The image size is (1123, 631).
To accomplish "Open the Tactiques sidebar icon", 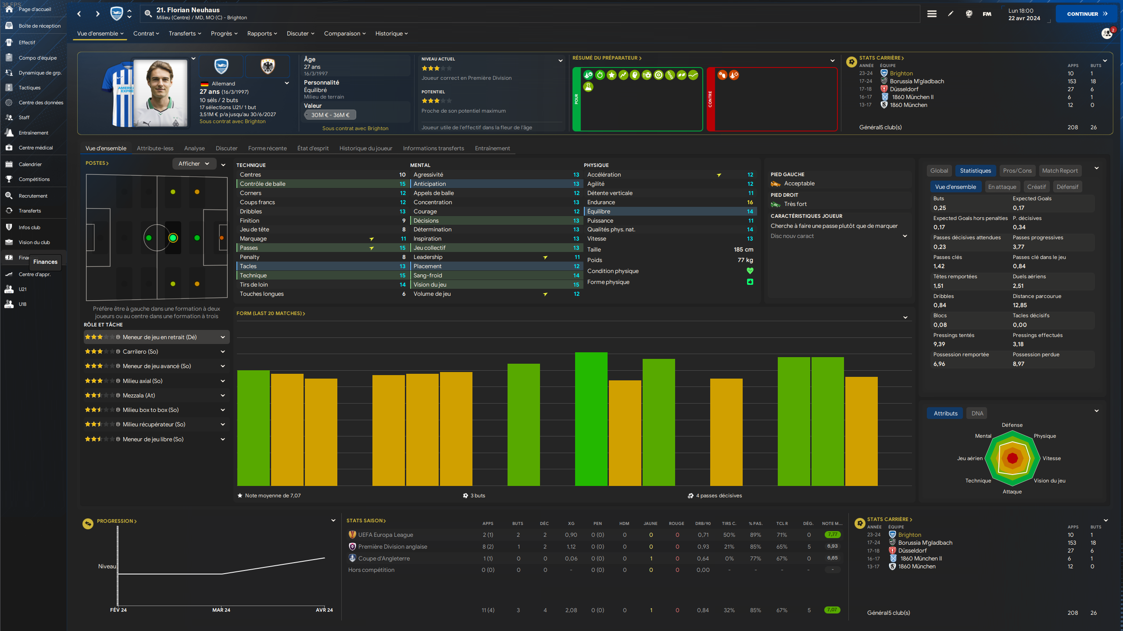I will tap(9, 88).
